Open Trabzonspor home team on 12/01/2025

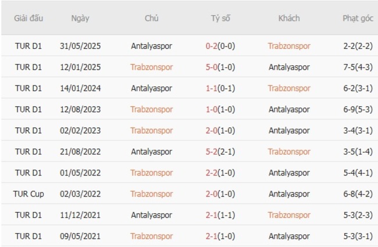[151, 67]
